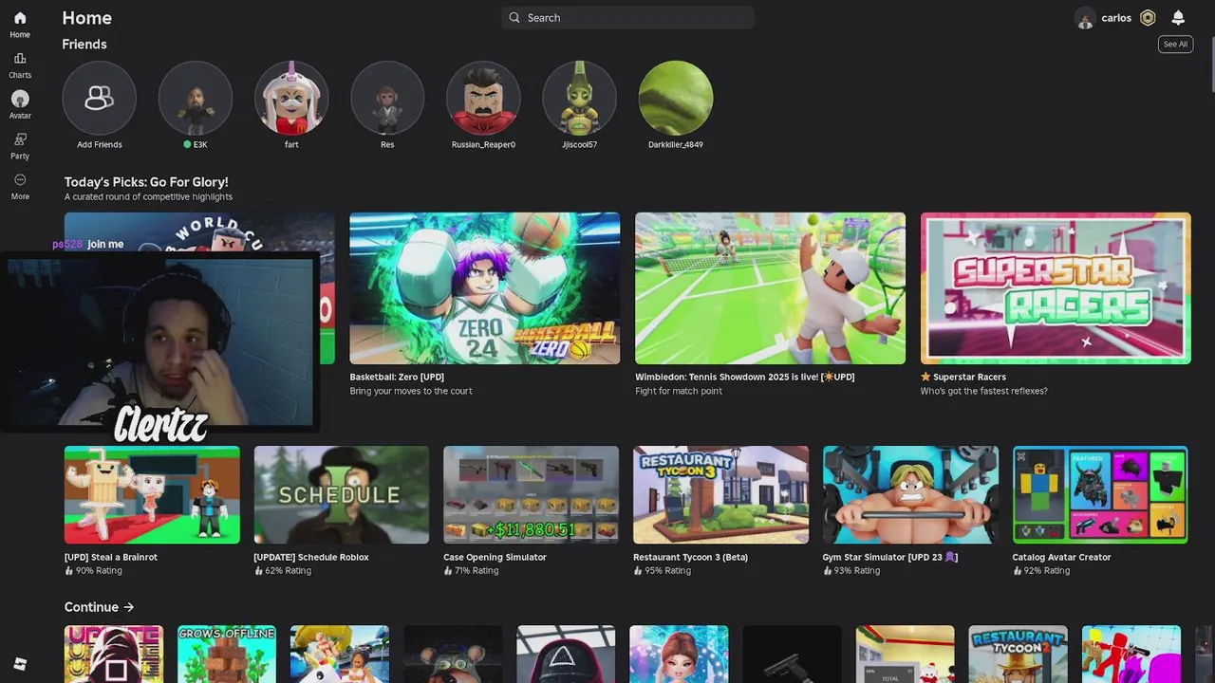This screenshot has height=683, width=1215.
Task: Focus the Search input field
Action: (x=627, y=18)
